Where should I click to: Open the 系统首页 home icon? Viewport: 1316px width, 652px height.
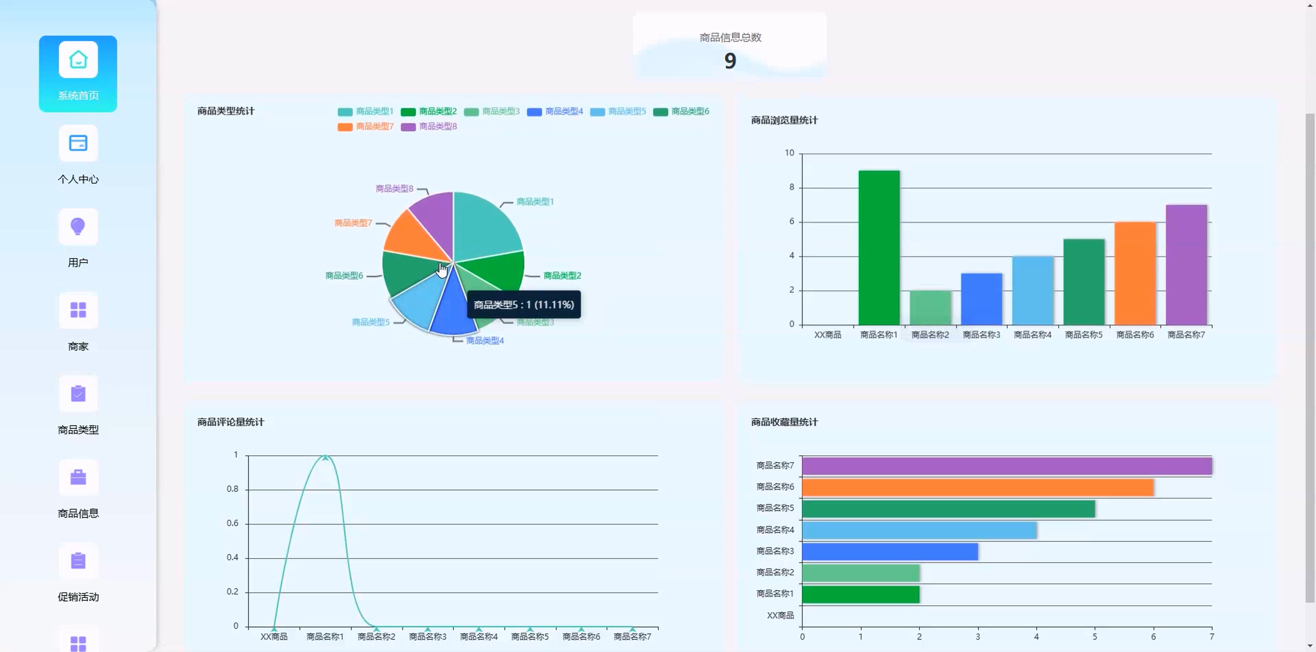point(78,60)
